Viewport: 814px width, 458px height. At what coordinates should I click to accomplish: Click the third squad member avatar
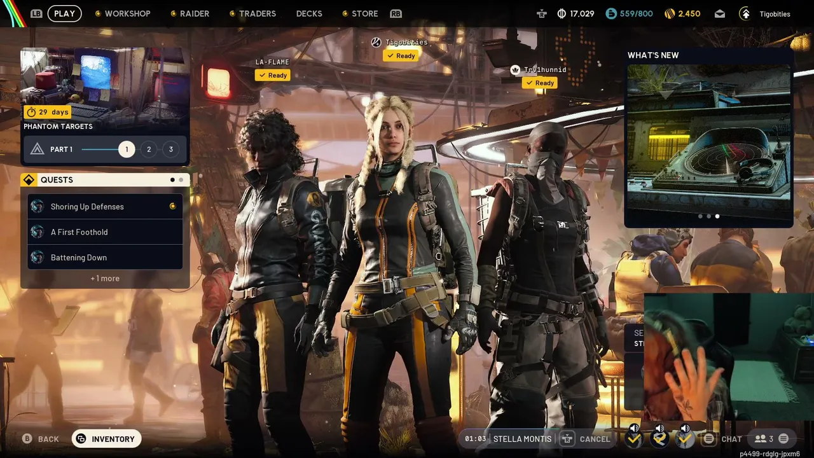tap(685, 439)
